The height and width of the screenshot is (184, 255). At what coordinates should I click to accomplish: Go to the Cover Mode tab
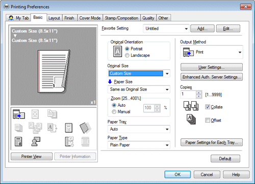tap(90, 18)
